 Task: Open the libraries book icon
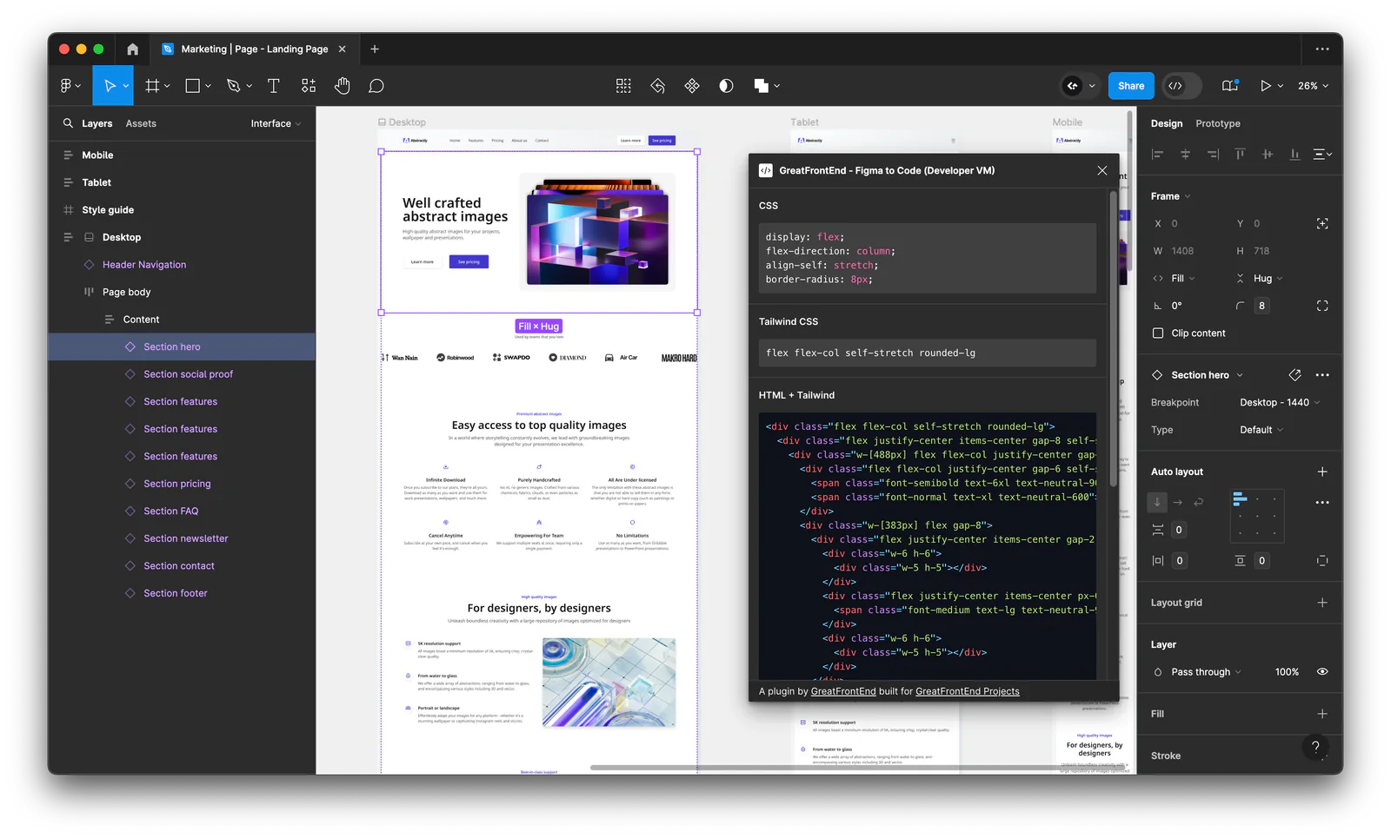(x=1229, y=86)
